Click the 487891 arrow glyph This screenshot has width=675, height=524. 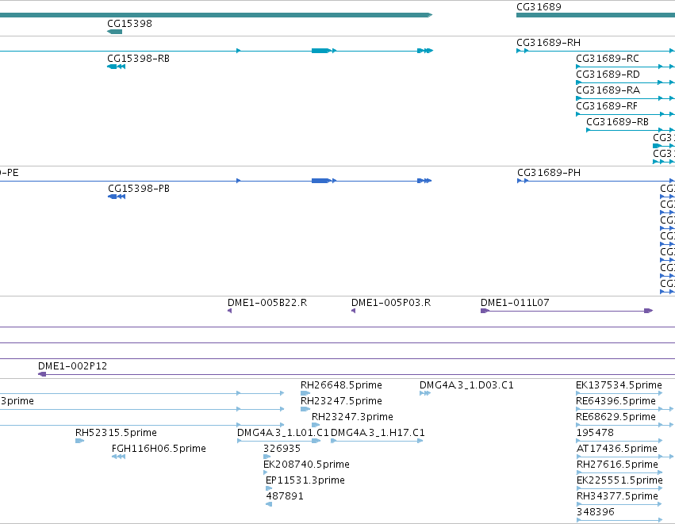[269, 504]
